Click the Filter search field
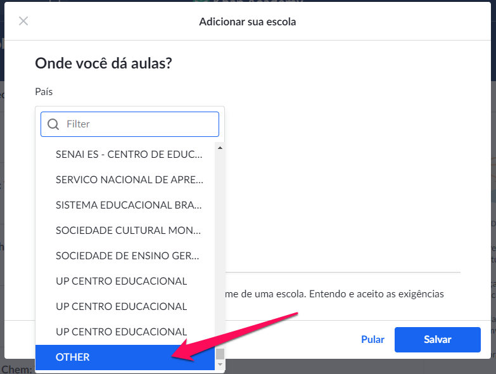Screen dimensions: 496x374 click(x=130, y=124)
